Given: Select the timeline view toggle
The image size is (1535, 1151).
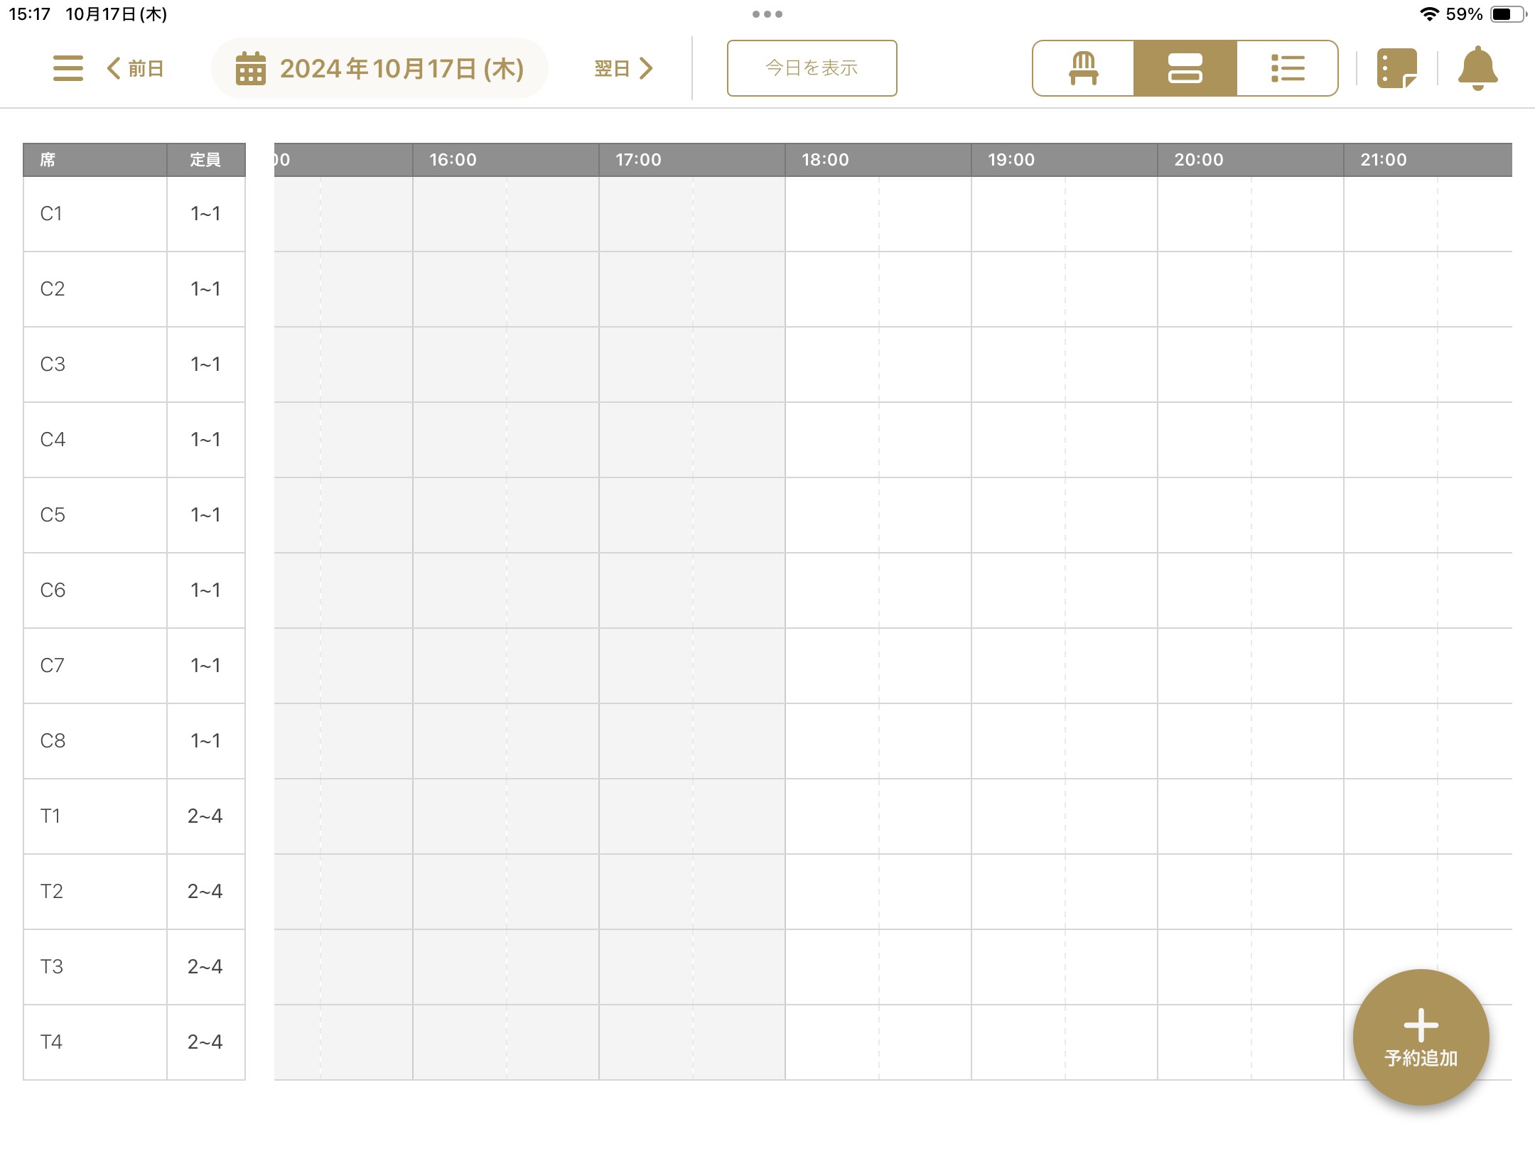Looking at the screenshot, I should 1185,68.
